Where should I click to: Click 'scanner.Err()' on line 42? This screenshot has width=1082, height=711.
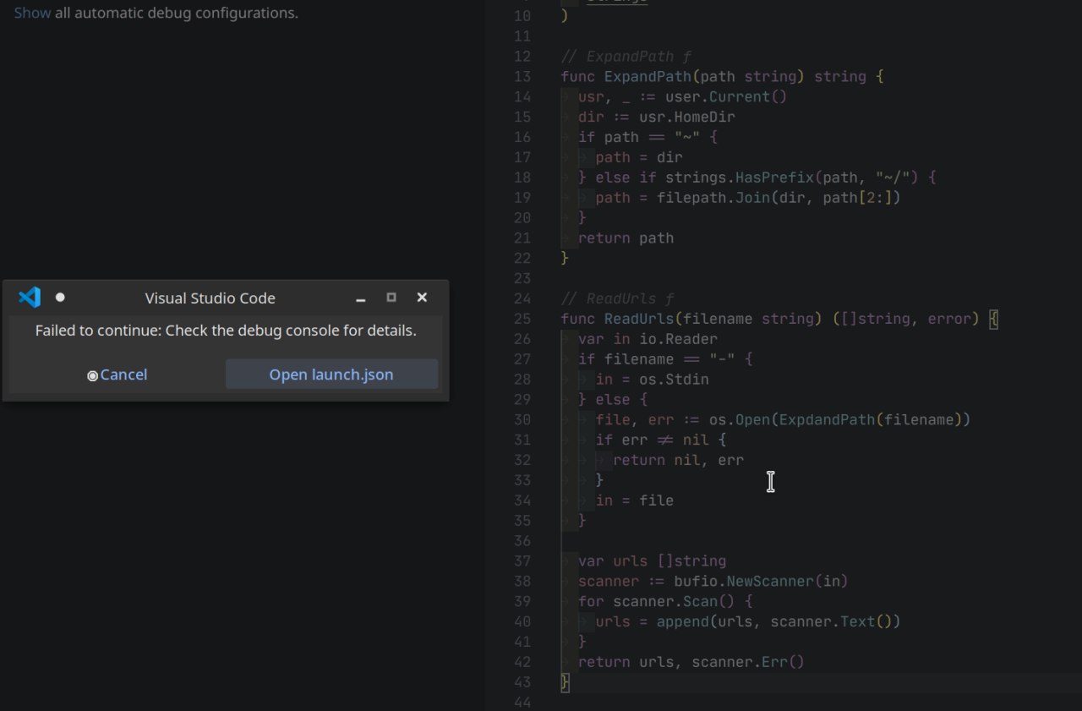[748, 662]
